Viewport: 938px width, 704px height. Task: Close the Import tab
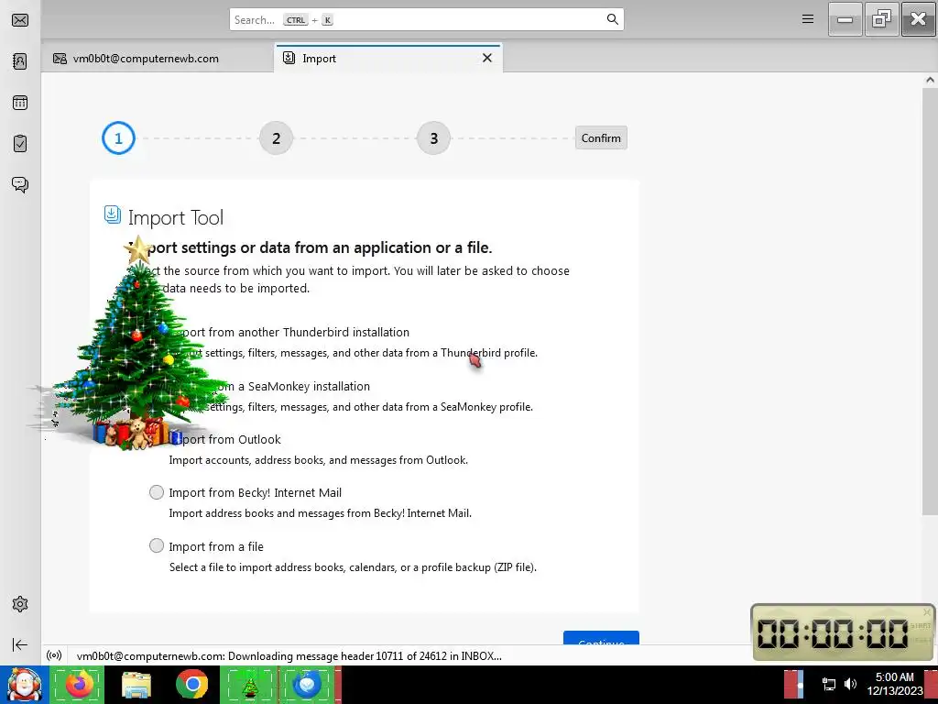tap(487, 58)
